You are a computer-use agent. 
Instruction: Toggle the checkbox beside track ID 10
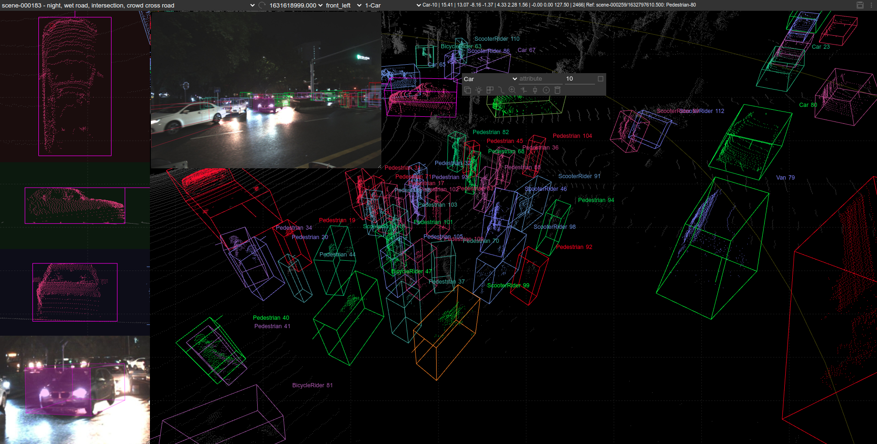tap(601, 79)
